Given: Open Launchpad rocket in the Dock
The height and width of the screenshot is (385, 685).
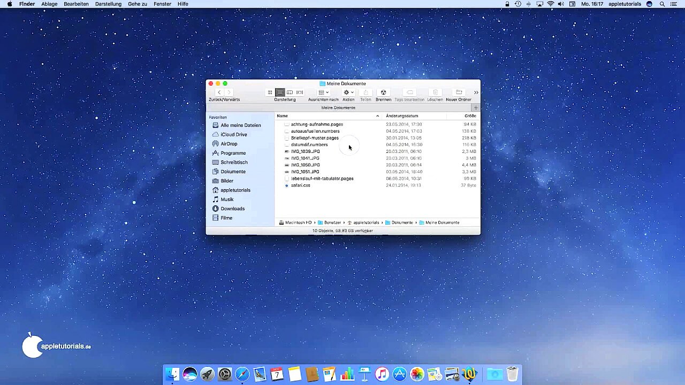Looking at the screenshot, I should pyautogui.click(x=207, y=374).
